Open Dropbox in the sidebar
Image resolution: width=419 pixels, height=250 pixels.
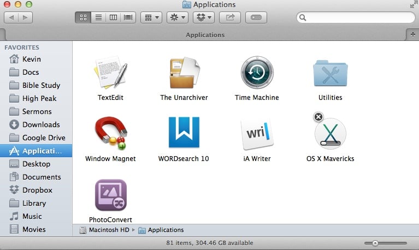(36, 190)
